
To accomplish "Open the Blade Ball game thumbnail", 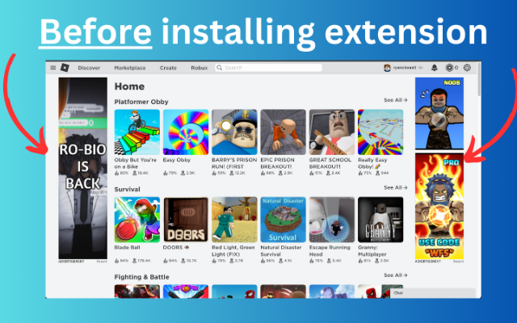I will [137, 220].
